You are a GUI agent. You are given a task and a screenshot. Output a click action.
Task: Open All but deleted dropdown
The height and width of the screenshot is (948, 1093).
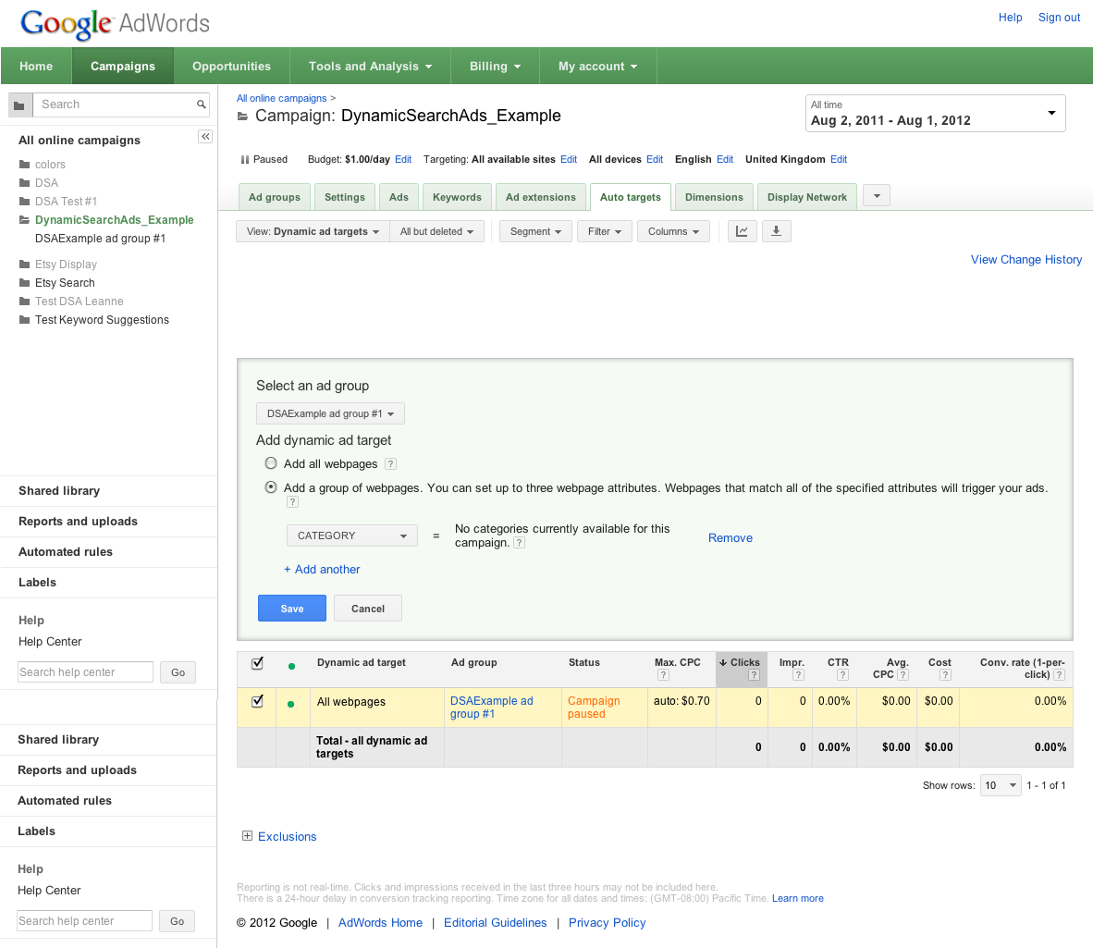click(436, 231)
